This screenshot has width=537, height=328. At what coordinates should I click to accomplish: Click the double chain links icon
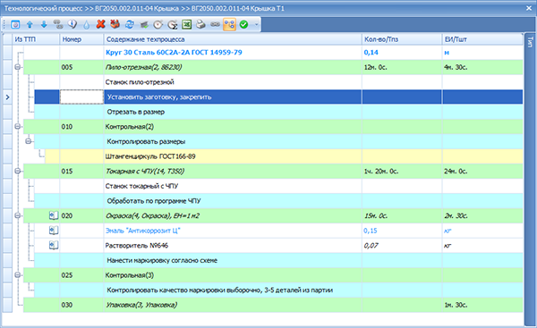click(58, 24)
